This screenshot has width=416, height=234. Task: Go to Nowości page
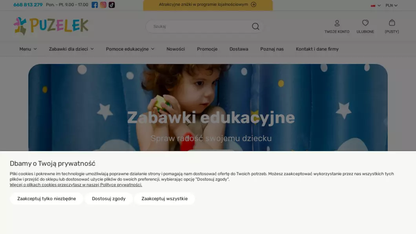176,49
